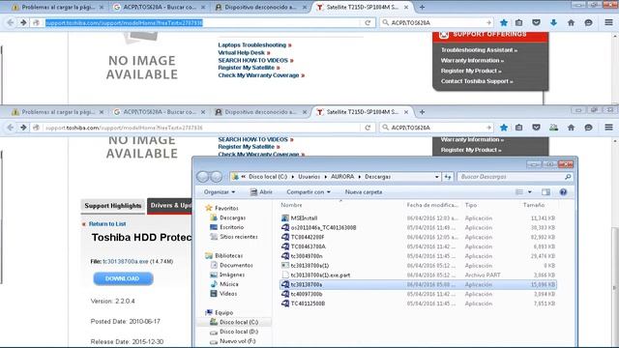The image size is (619, 348).
Task: Sort files by the Tamaño column header
Action: click(534, 205)
